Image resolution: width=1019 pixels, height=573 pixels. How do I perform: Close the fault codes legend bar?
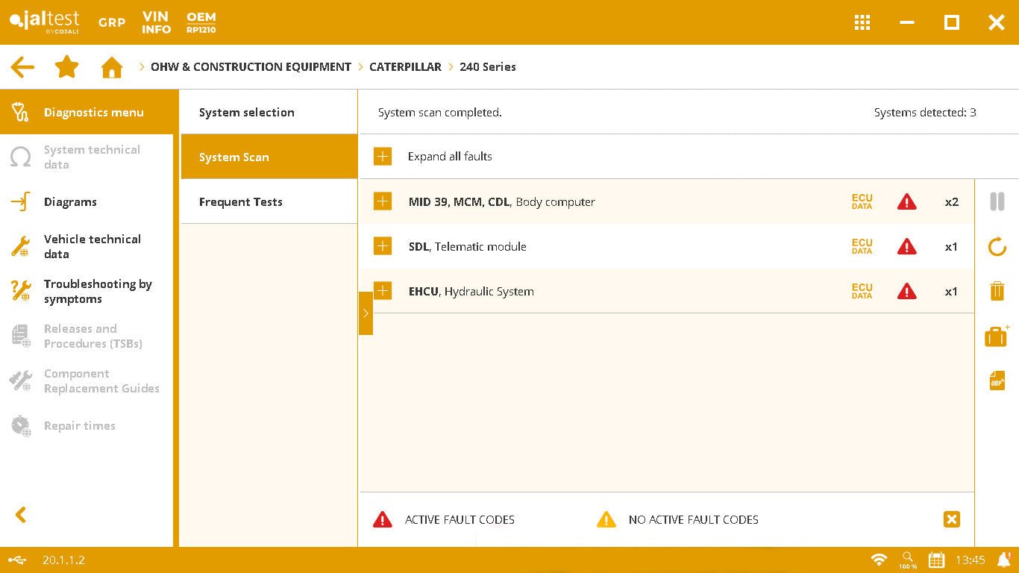pos(951,519)
